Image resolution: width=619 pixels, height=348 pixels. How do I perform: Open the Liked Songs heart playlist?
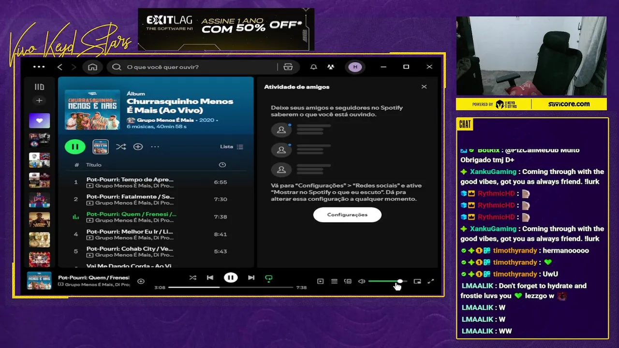tap(39, 120)
